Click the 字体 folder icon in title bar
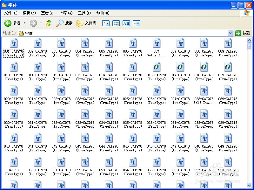 pos(4,5)
